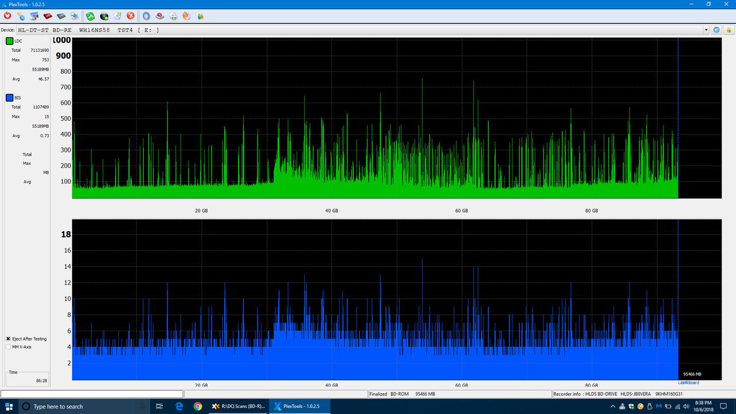The width and height of the screenshot is (736, 414).
Task: Click the LDC Avg value 46.57
Action: [x=44, y=79]
